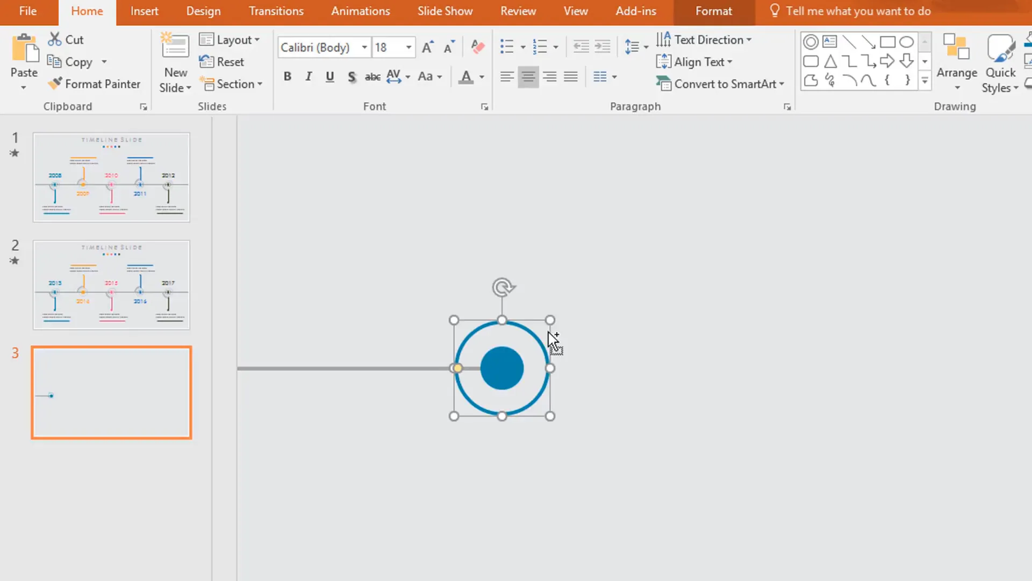Add a New Slide
The width and height of the screenshot is (1032, 581).
[175, 63]
